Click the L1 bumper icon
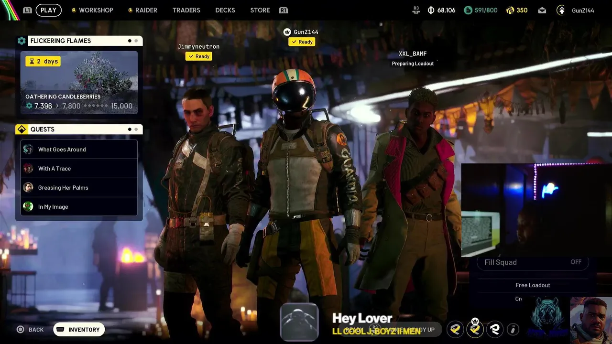612x344 pixels. [x=27, y=10]
